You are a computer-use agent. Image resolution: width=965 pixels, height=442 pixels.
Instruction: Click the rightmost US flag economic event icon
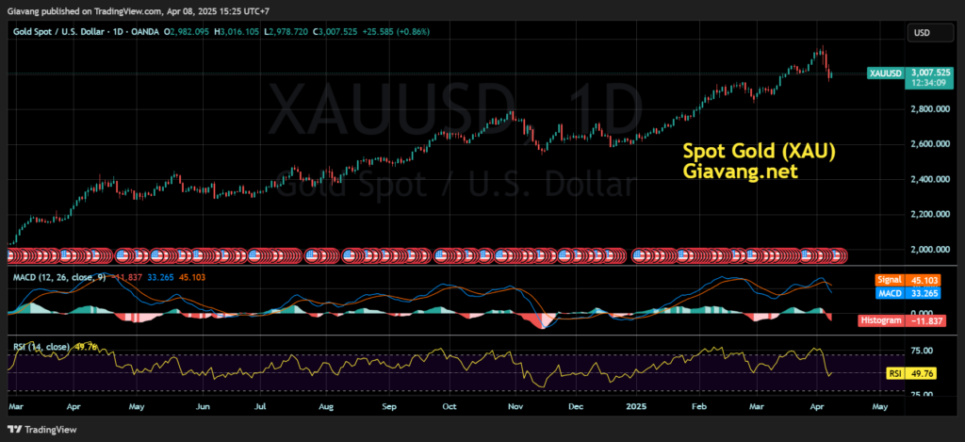pos(840,255)
